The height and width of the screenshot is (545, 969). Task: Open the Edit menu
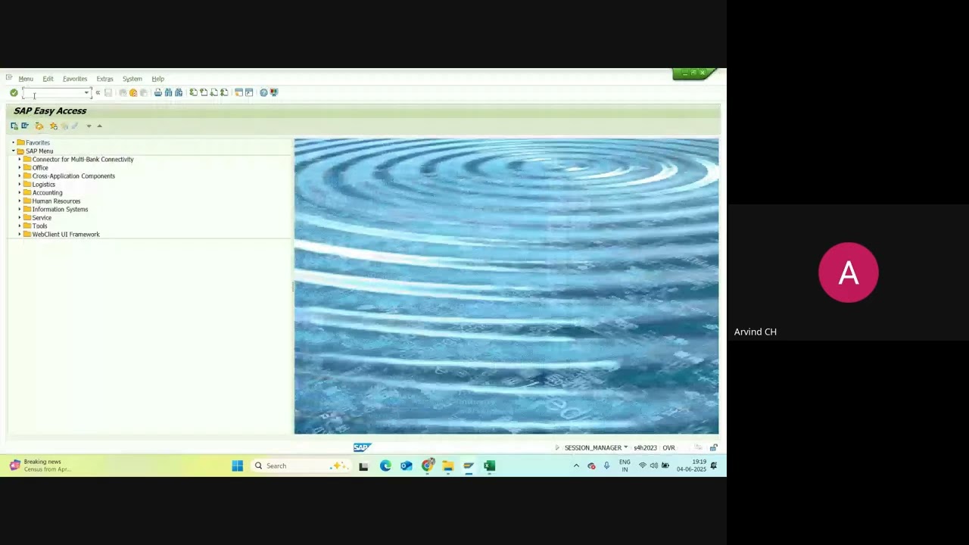coord(48,79)
